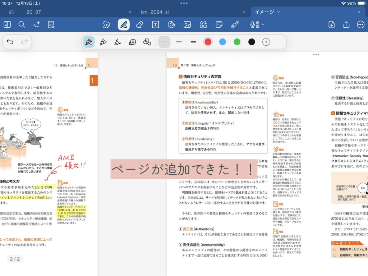Open the sidebar thumbnail panel icon

tap(7, 24)
